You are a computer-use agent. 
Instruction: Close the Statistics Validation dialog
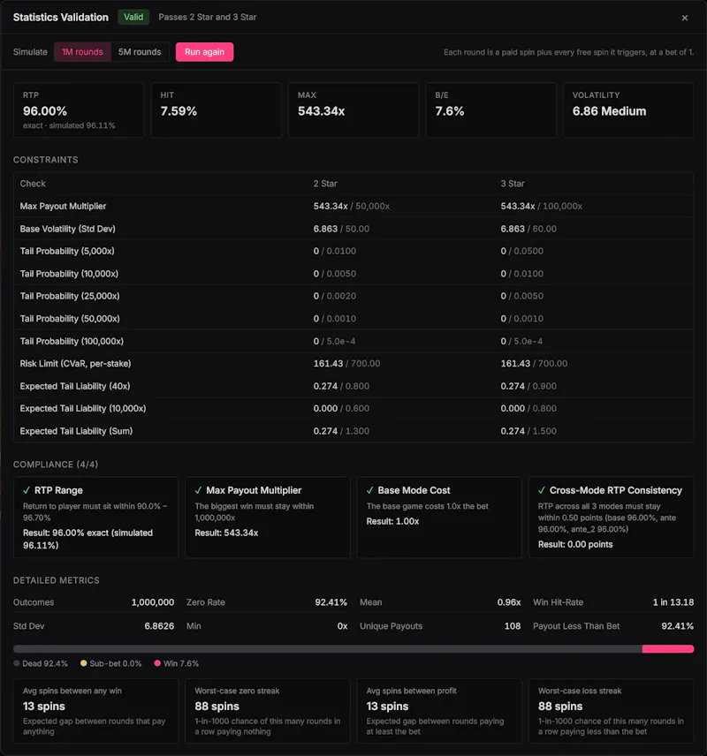pyautogui.click(x=684, y=18)
